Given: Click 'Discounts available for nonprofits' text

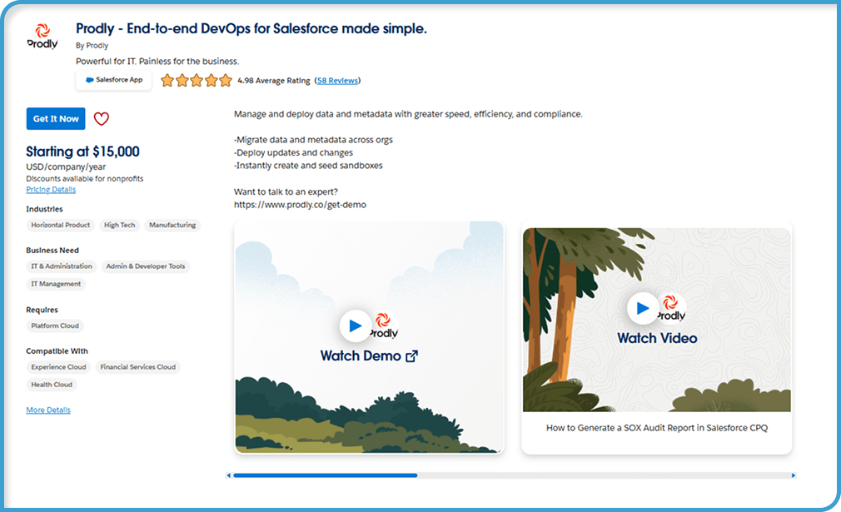Looking at the screenshot, I should pos(85,178).
